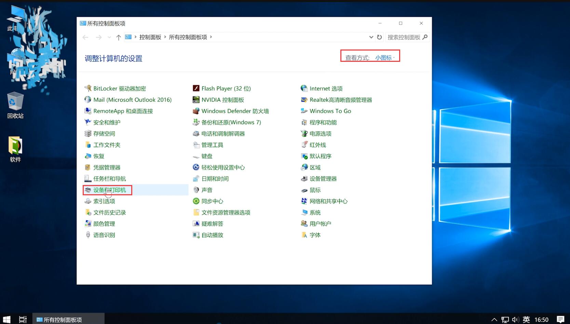Click the 同步中心 green icon

(x=196, y=201)
